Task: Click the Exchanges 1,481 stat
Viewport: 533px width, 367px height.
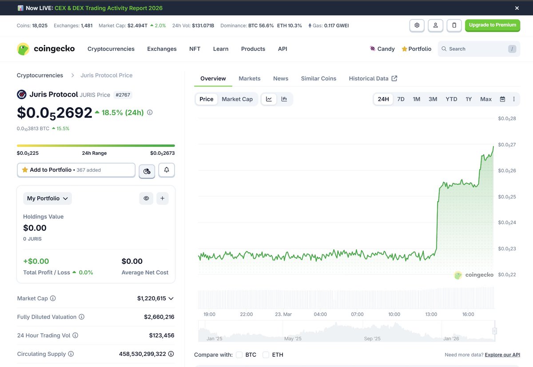Action: pos(73,25)
